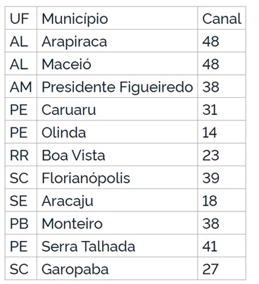Click the Olinda cell
259x284 pixels.
[x=117, y=132]
